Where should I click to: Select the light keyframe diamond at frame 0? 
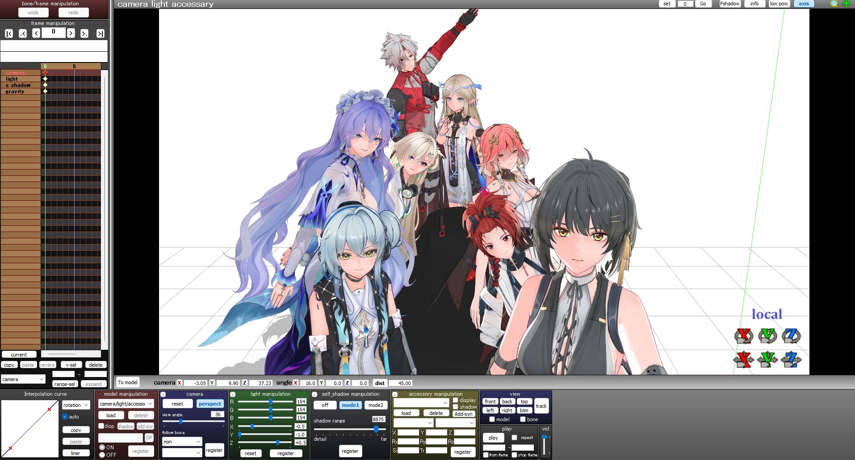(45, 79)
